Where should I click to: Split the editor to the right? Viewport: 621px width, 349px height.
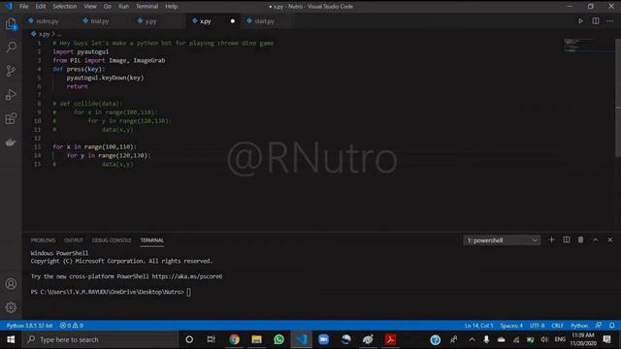[x=595, y=21]
